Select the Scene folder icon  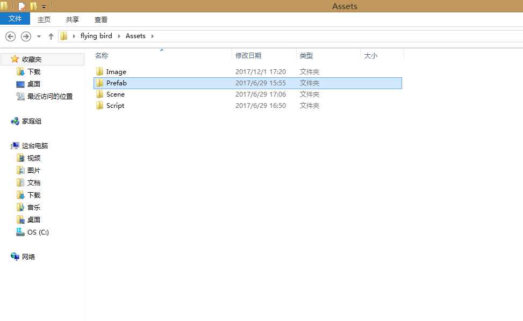click(99, 94)
